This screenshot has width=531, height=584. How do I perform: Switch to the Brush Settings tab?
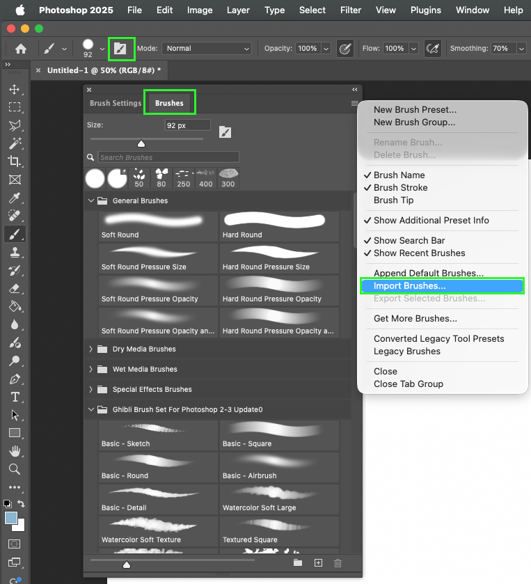coord(116,103)
